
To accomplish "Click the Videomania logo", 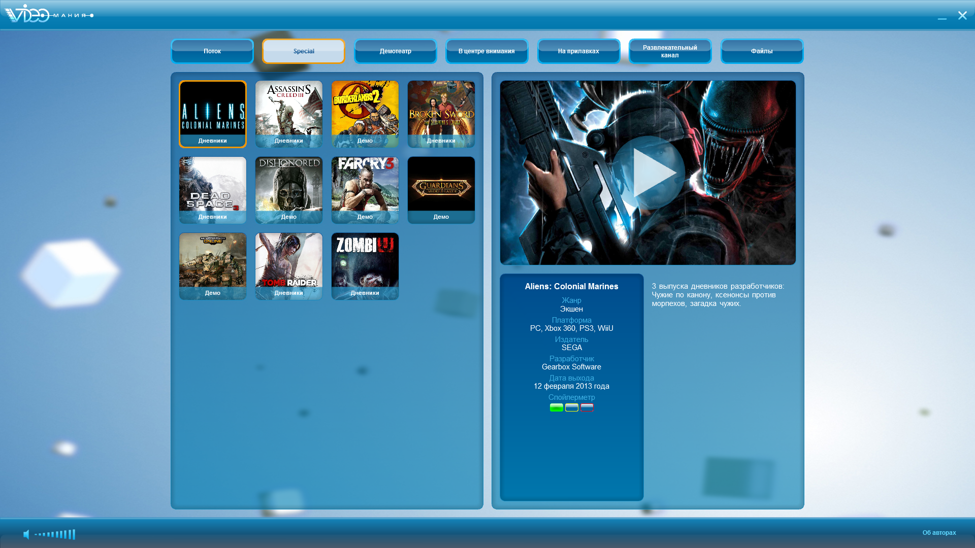I will coord(49,14).
